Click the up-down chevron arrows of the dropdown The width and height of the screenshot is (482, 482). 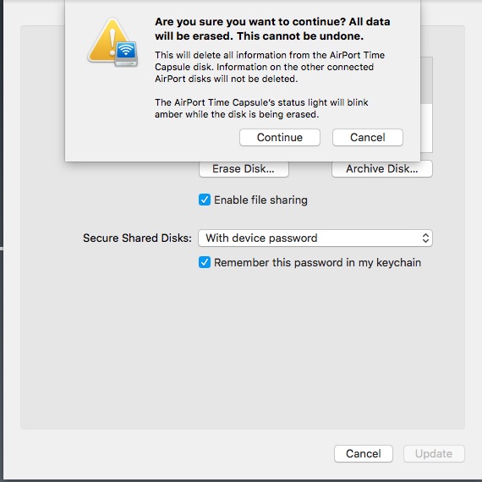[x=425, y=238]
